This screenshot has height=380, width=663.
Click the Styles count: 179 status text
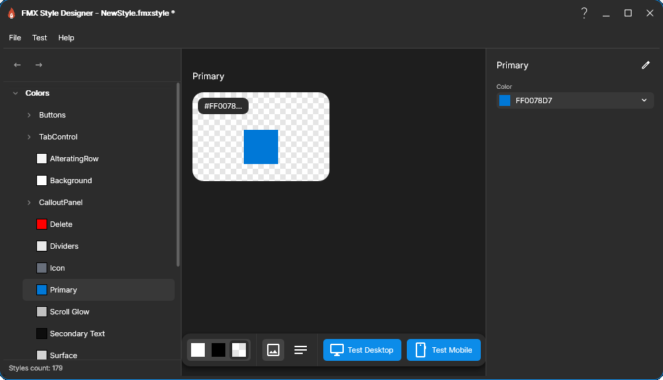(x=36, y=368)
